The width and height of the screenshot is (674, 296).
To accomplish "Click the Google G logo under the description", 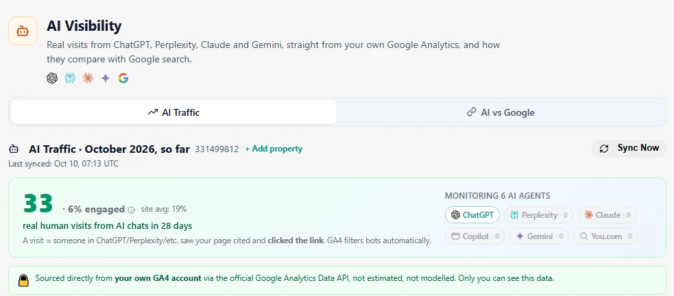I will pyautogui.click(x=123, y=78).
